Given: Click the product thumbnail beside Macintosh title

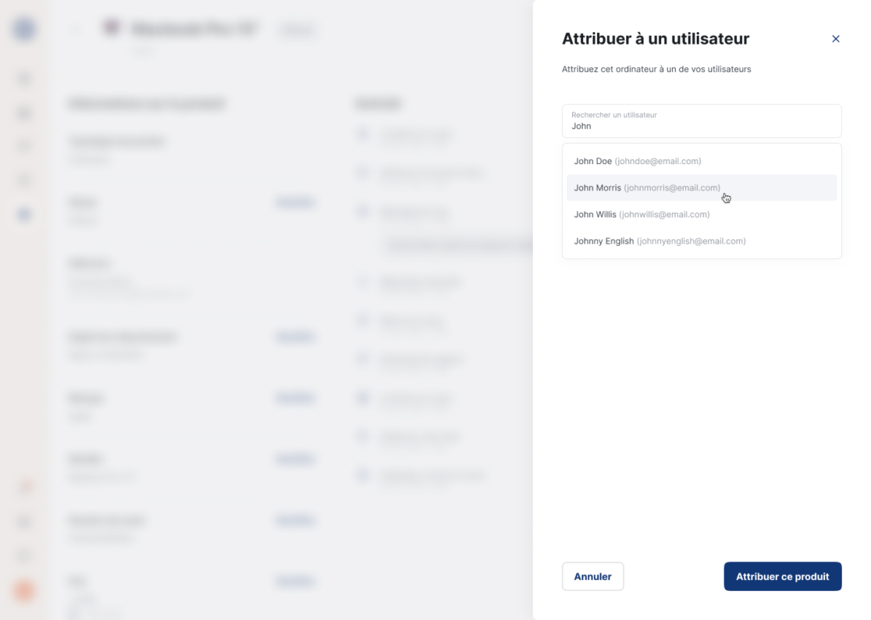Looking at the screenshot, I should [x=112, y=28].
